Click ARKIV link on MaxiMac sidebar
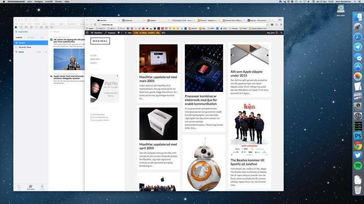The height and width of the screenshot is (204, 364). (94, 63)
